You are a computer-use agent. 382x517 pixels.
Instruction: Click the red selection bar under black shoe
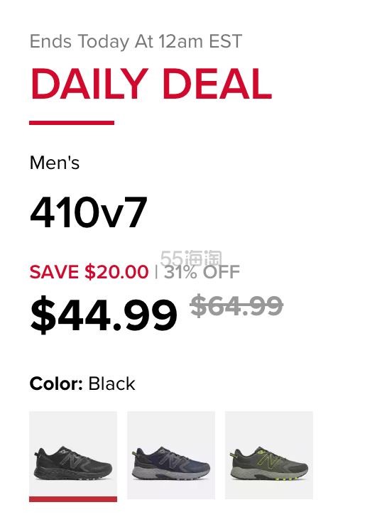[x=73, y=499]
